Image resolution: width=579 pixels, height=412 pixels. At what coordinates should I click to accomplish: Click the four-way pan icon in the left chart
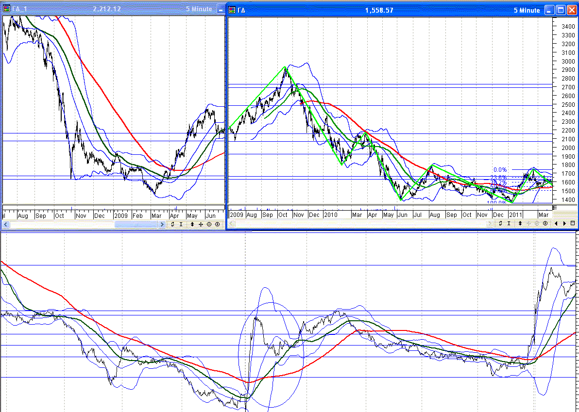[x=201, y=224]
